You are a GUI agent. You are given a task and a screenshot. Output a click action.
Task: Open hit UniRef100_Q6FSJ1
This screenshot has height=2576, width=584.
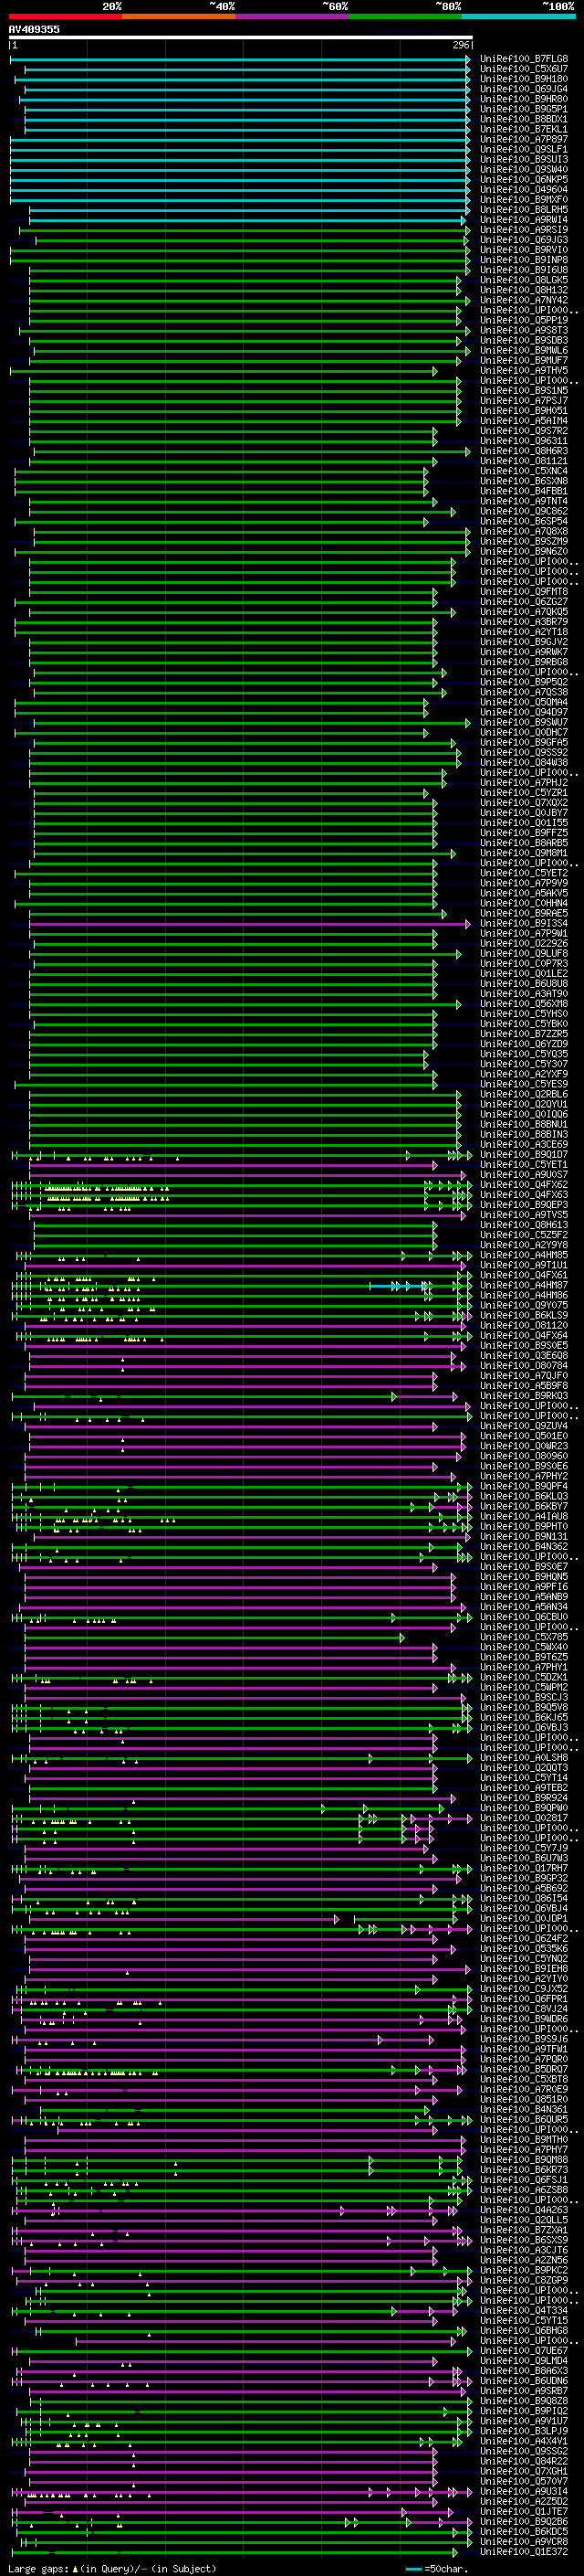click(x=523, y=2179)
